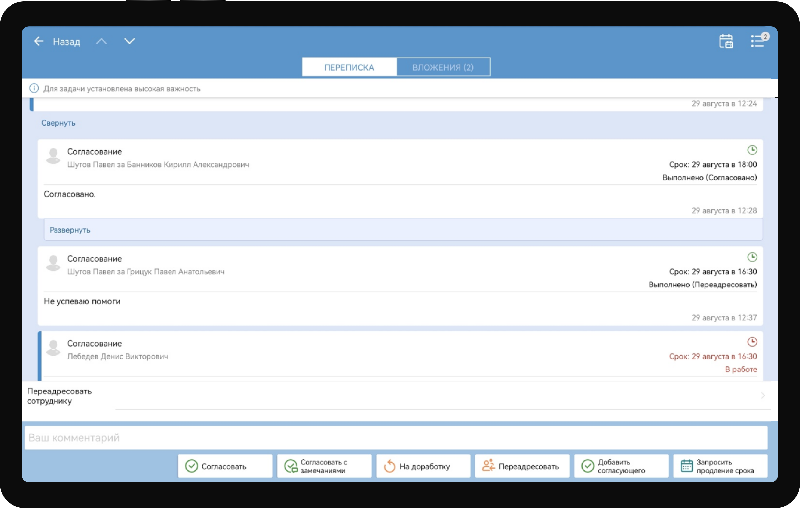Image resolution: width=800 pixels, height=508 pixels.
Task: Open the calendar icon in header
Action: [726, 41]
